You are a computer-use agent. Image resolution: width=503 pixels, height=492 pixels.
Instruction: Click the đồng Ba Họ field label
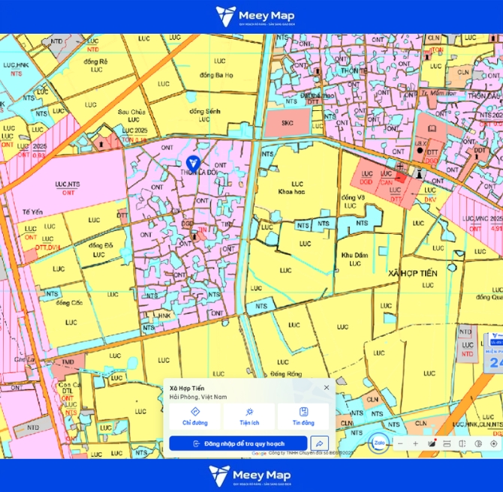pos(216,75)
